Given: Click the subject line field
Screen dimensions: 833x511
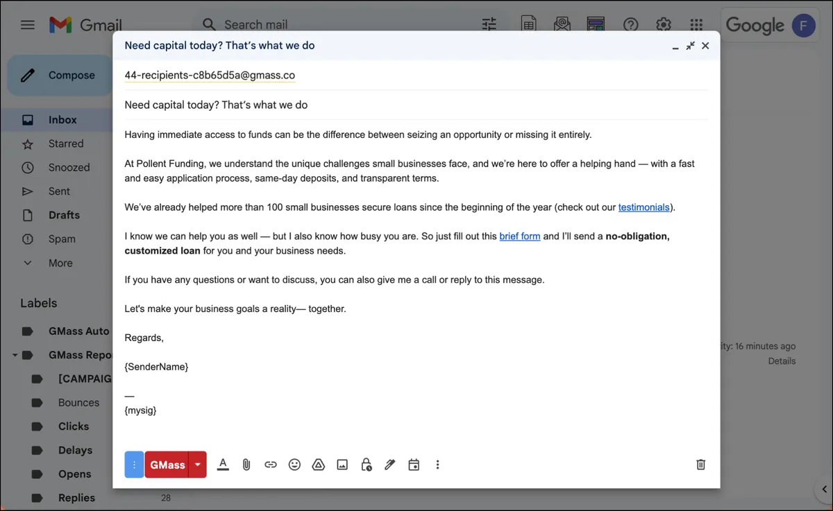Looking at the screenshot, I should [x=416, y=105].
